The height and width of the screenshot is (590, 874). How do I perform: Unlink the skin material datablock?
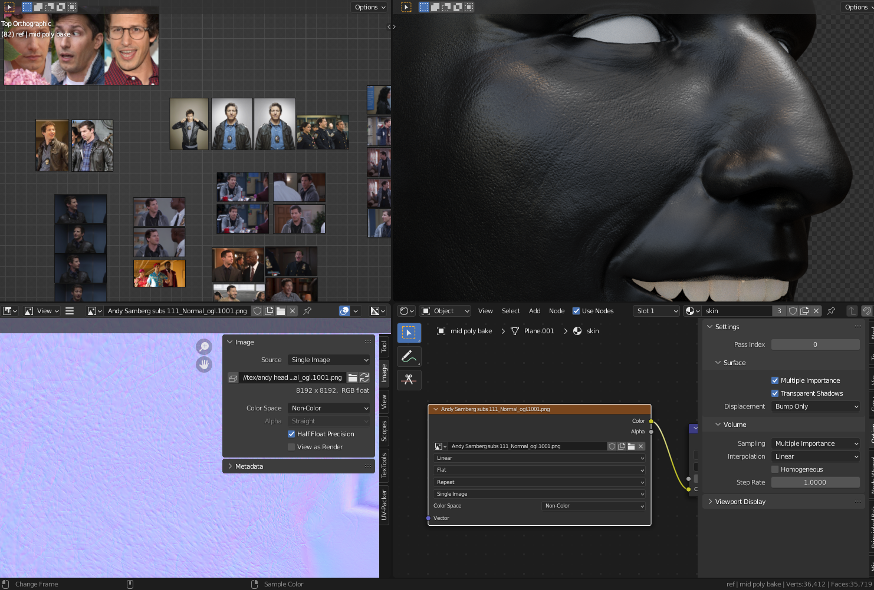coord(816,311)
